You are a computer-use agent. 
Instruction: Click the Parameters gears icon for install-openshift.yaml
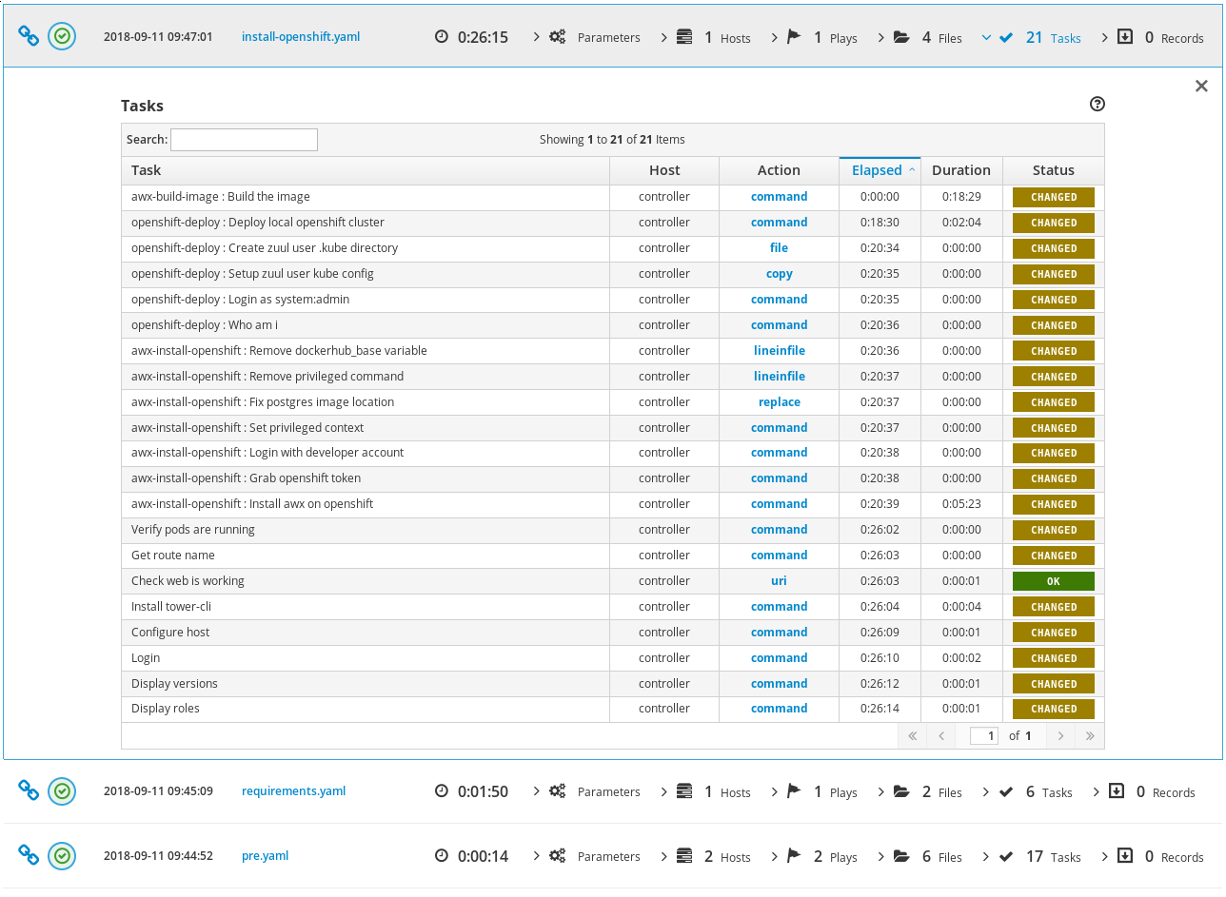[558, 37]
